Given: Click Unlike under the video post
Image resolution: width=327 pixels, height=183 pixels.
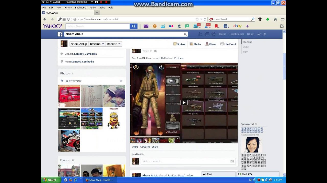Looking at the screenshot, I should 135,147.
